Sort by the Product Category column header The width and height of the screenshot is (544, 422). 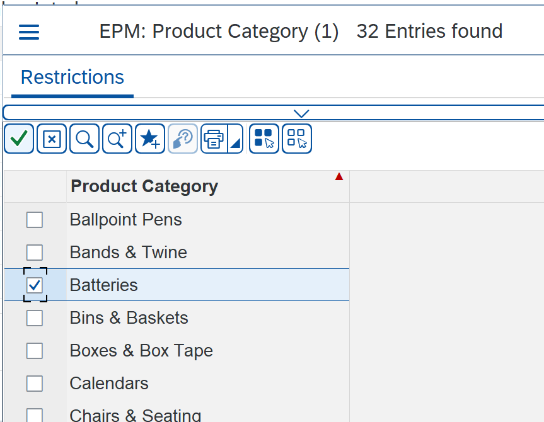(x=144, y=186)
